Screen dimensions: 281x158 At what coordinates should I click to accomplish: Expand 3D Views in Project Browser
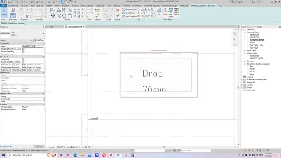click(245, 61)
